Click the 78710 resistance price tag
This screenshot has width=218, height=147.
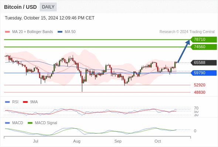[204, 40]
